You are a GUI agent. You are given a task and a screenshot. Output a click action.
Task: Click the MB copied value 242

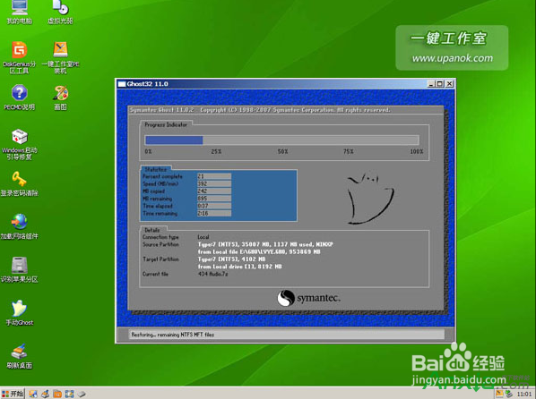[x=214, y=191]
